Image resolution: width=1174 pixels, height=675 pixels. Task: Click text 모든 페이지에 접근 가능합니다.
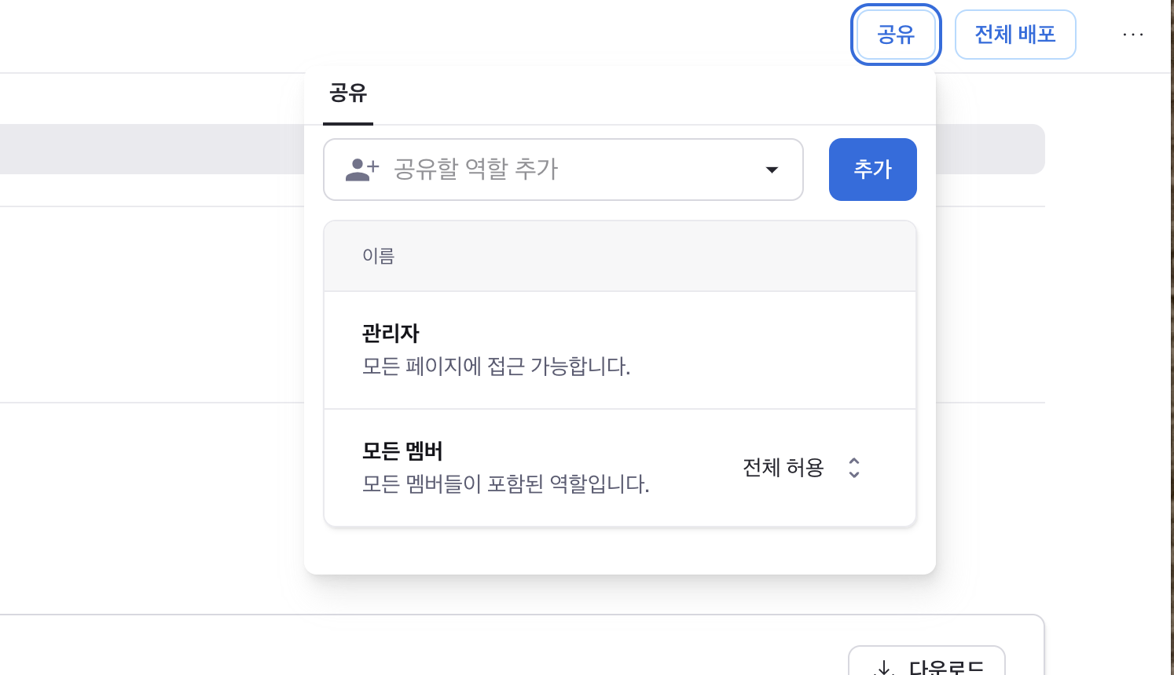pos(496,367)
